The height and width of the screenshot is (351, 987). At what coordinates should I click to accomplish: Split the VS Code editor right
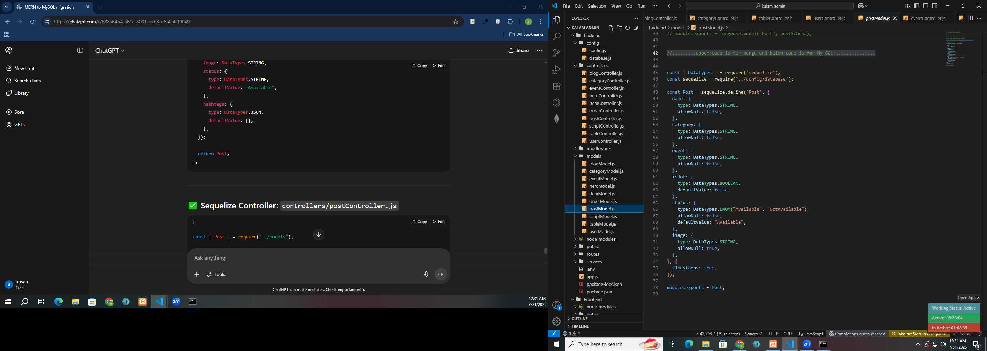[970, 18]
